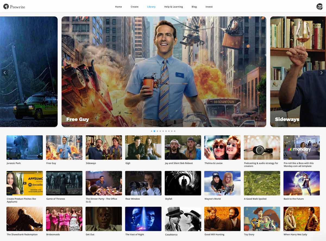Open The Dinner Party Office thumbnail

tap(104, 183)
